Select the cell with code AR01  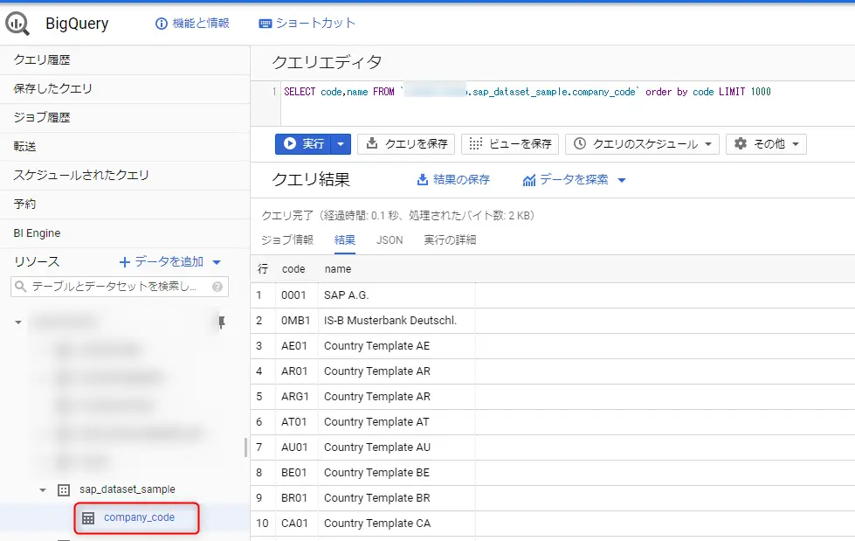[x=297, y=371]
